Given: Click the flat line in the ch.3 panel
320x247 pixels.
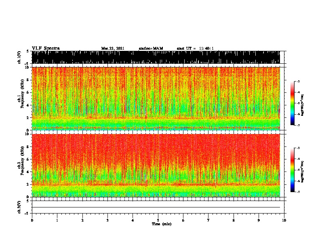Looking at the screenshot, I should pos(156,207).
